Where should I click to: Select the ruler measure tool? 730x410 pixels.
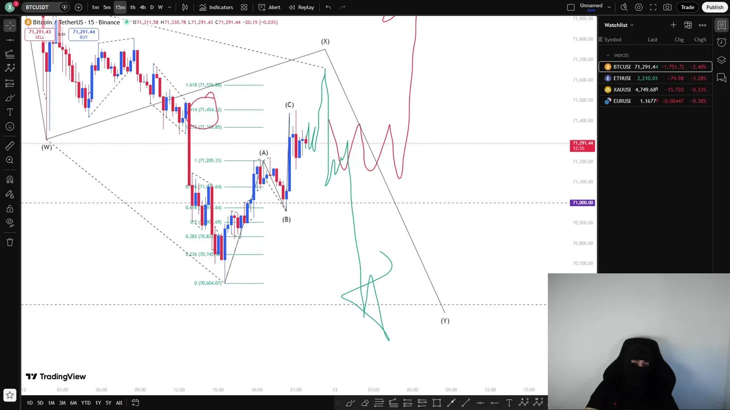click(x=10, y=146)
